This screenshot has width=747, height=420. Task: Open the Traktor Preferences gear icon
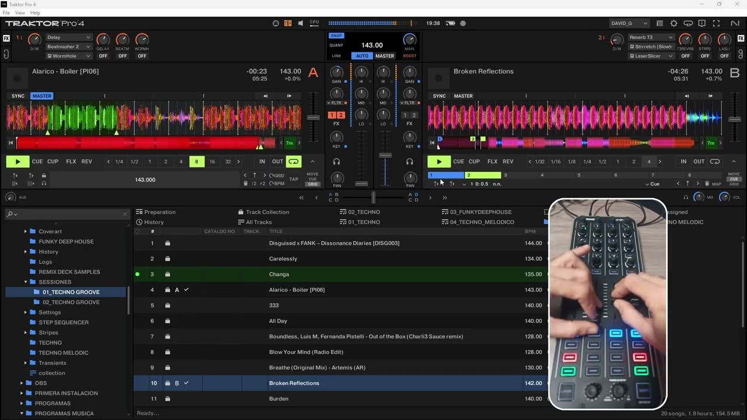[674, 23]
